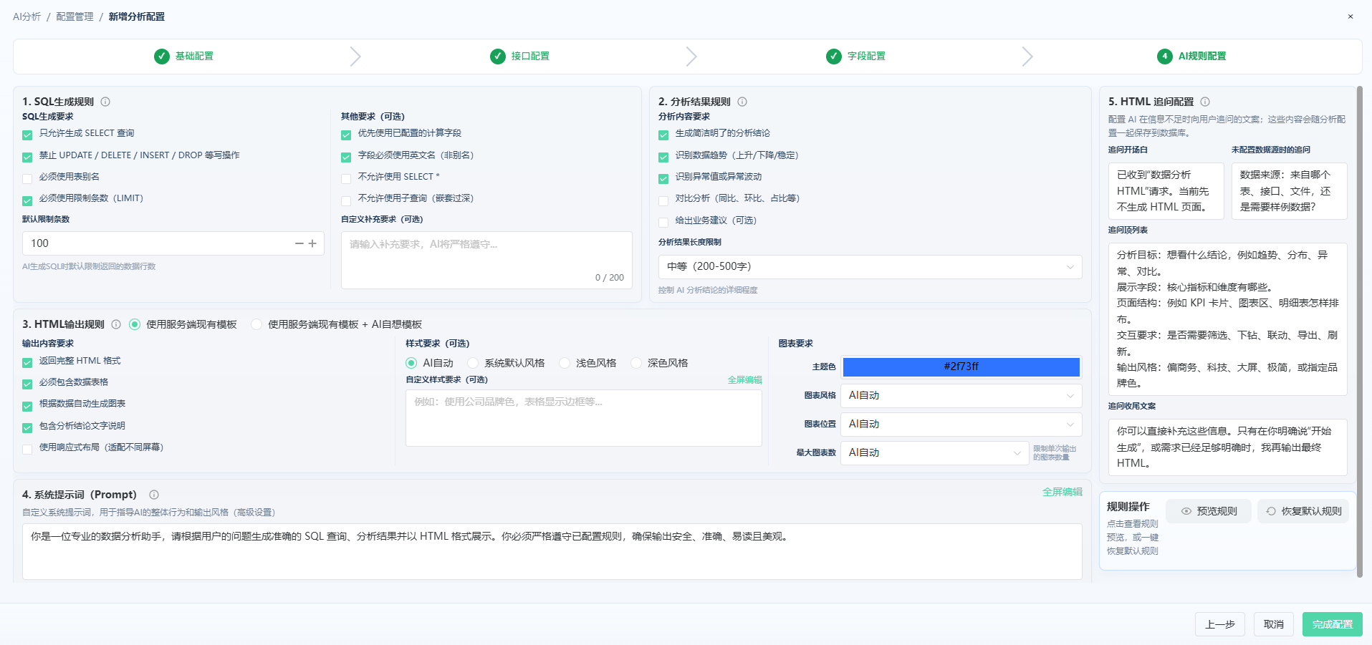Click the 追问收尾文案 text box
This screenshot has width=1372, height=645.
point(1228,447)
